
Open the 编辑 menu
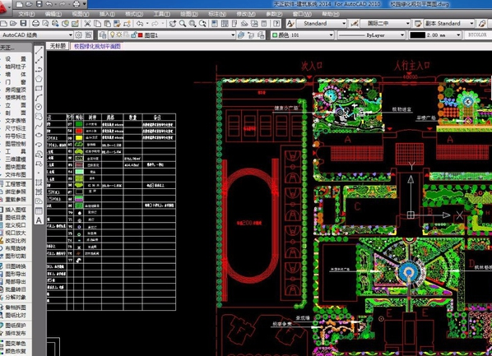point(53,14)
